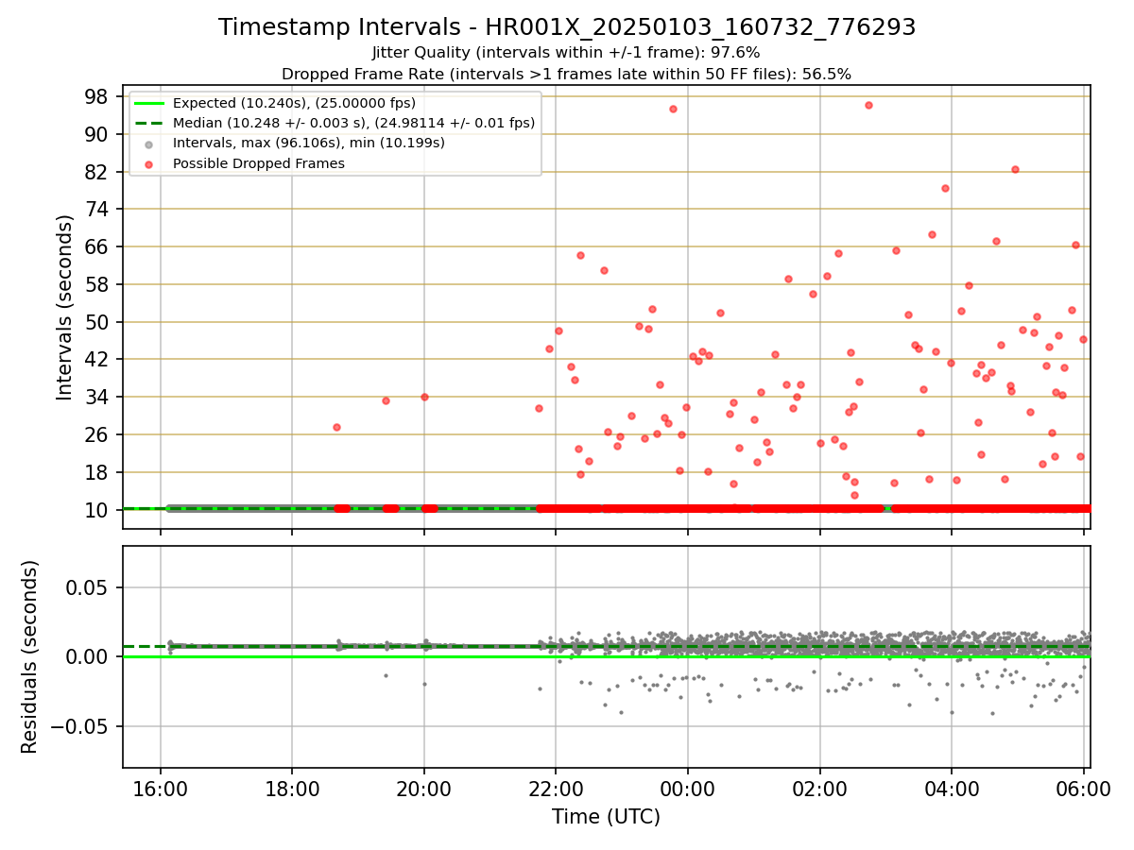Click the 'Intervals (seconds)' y-axis label

tap(65, 307)
